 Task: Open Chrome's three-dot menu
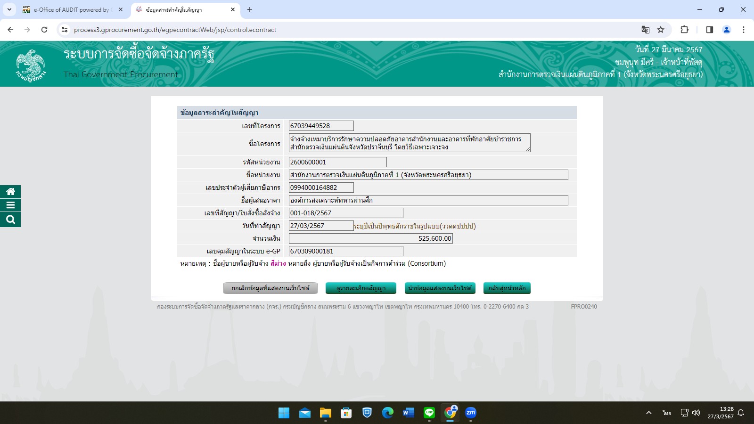click(744, 30)
